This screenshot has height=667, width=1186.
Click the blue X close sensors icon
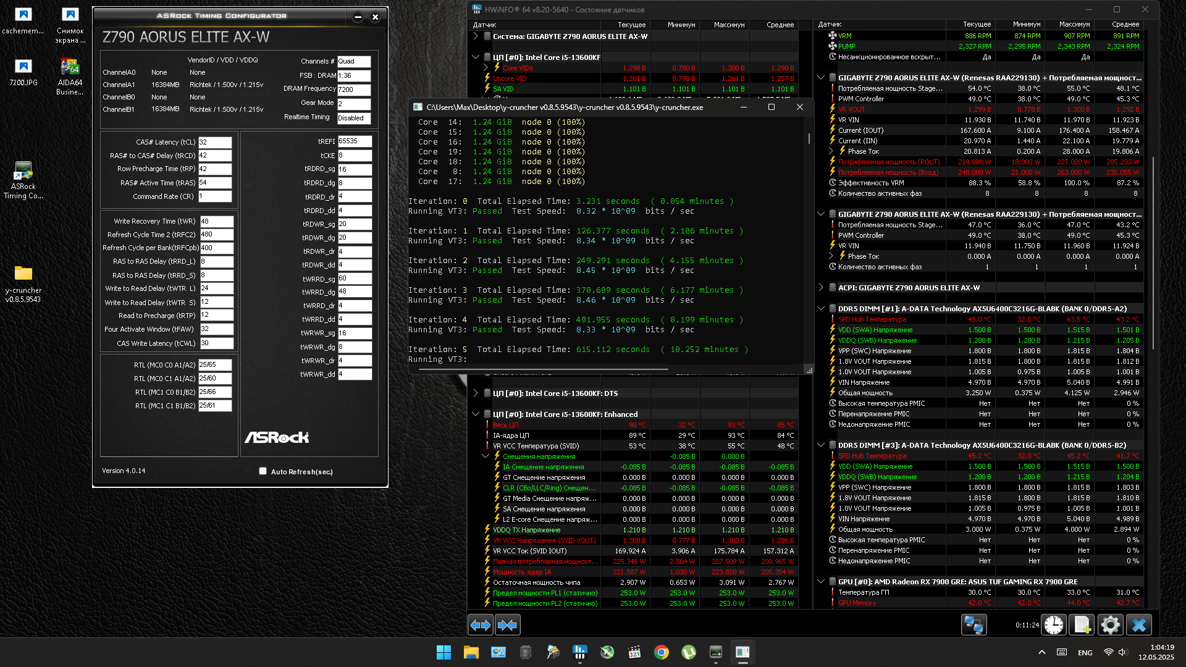point(1138,625)
